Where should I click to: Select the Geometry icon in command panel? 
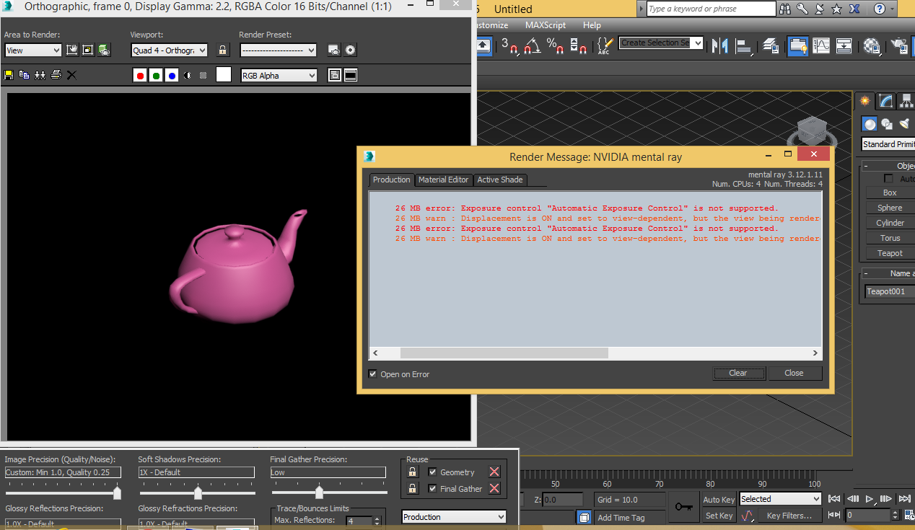tap(870, 124)
